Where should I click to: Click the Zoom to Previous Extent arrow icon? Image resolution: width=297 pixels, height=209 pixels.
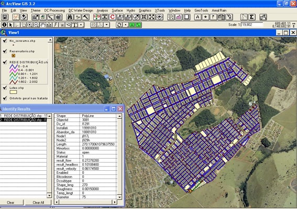tap(160, 17)
